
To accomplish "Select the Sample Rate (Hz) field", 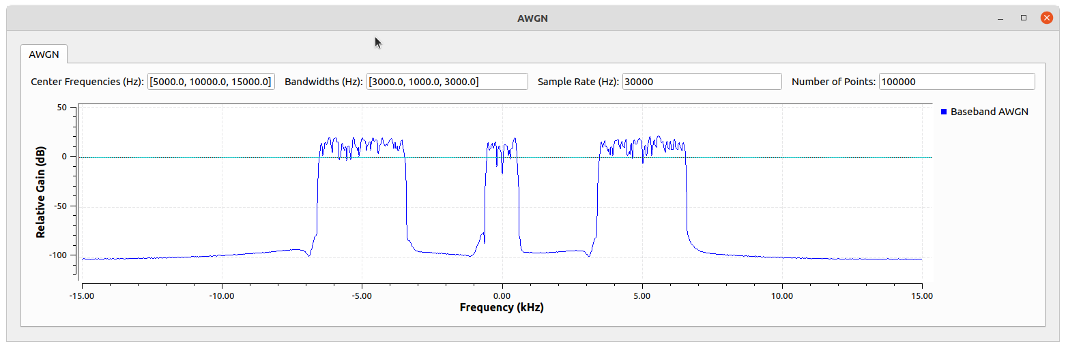I will pyautogui.click(x=701, y=82).
